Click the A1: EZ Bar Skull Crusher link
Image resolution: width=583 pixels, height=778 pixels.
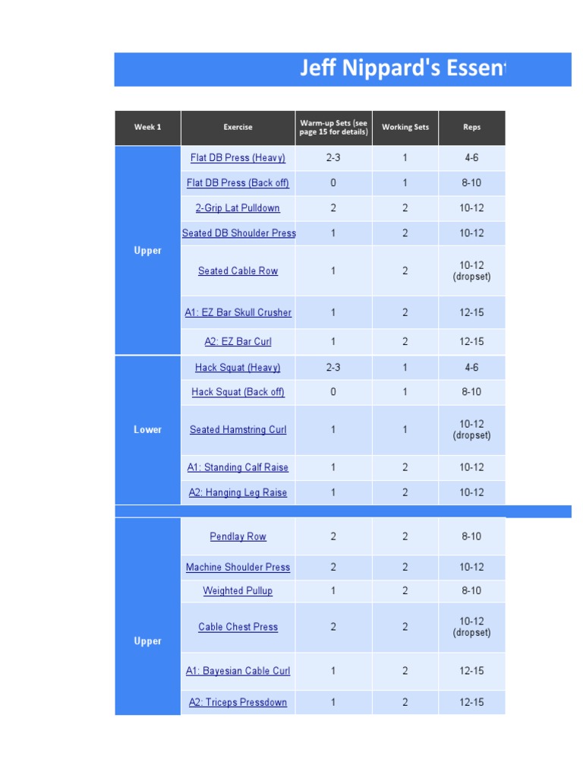tap(238, 312)
